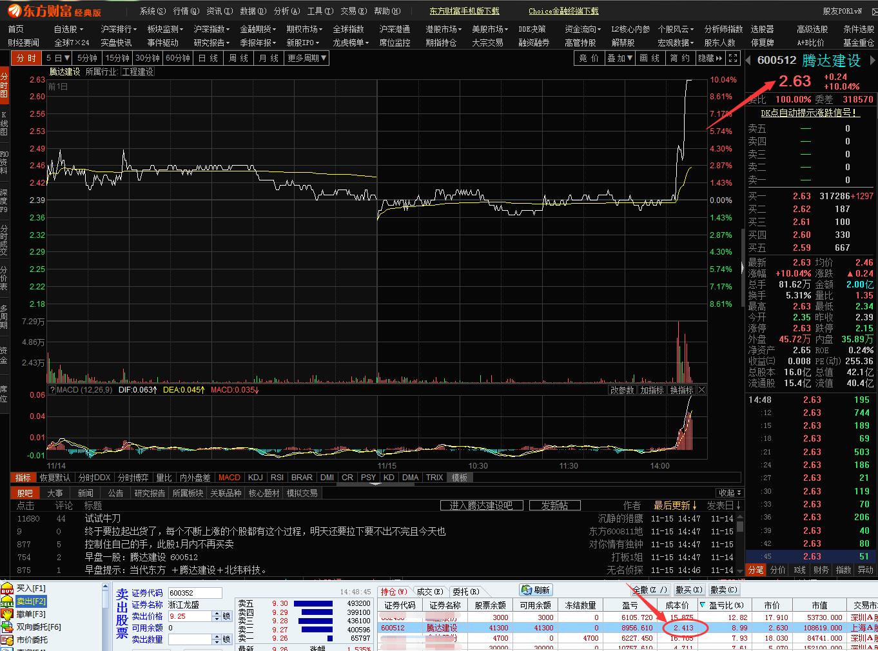Toggle fullscreen chart icon
Viewport: 878px width, 651px height.
tap(733, 58)
